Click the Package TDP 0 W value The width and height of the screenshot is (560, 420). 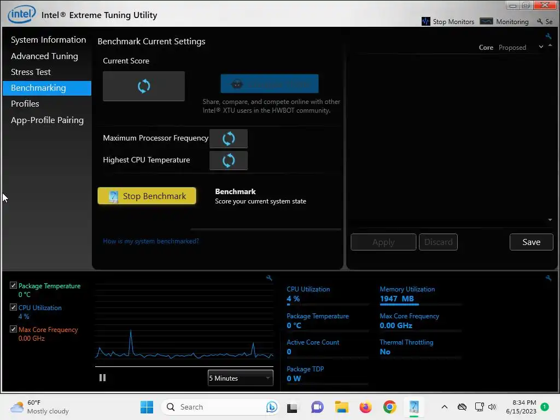coord(294,378)
